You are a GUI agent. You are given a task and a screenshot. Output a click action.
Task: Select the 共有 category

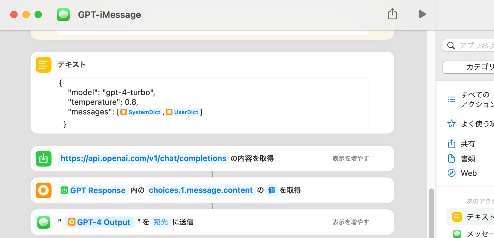point(468,144)
